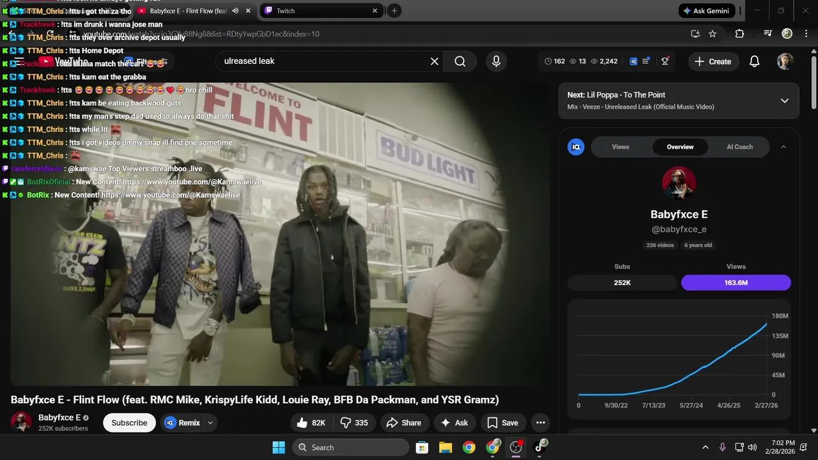Screen dimensions: 818x460
Task: Open the Chrome profile avatar
Action: click(787, 34)
